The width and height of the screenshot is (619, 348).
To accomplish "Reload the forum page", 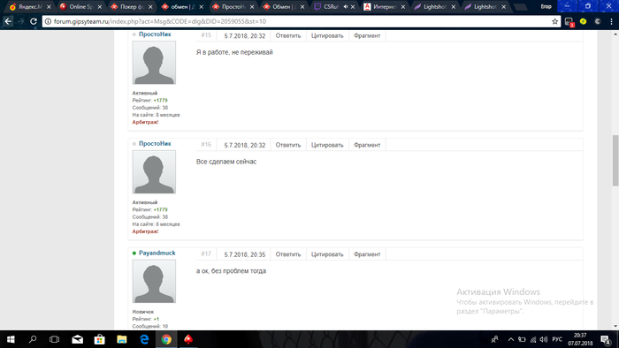I will tap(34, 21).
